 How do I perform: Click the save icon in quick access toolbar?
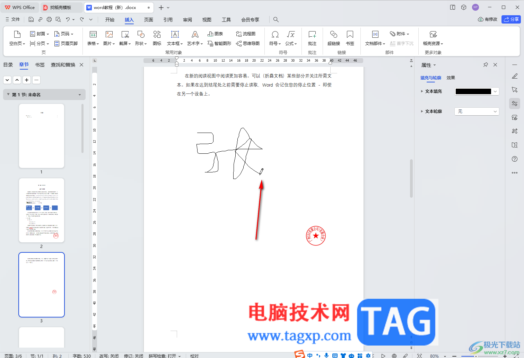coord(31,19)
